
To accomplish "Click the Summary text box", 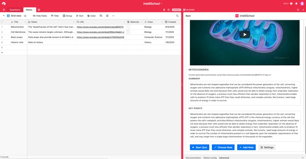I will coord(244,93).
